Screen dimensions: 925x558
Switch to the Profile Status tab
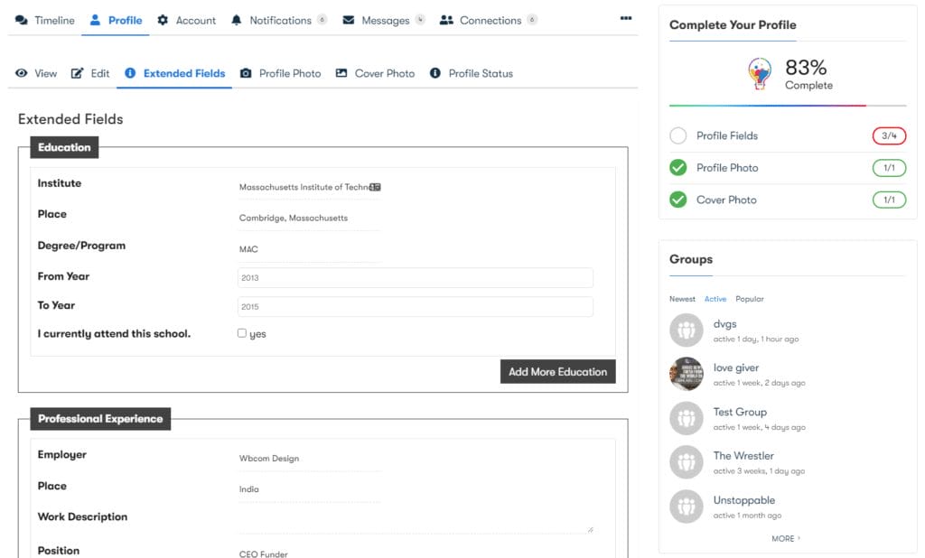pyautogui.click(x=480, y=73)
